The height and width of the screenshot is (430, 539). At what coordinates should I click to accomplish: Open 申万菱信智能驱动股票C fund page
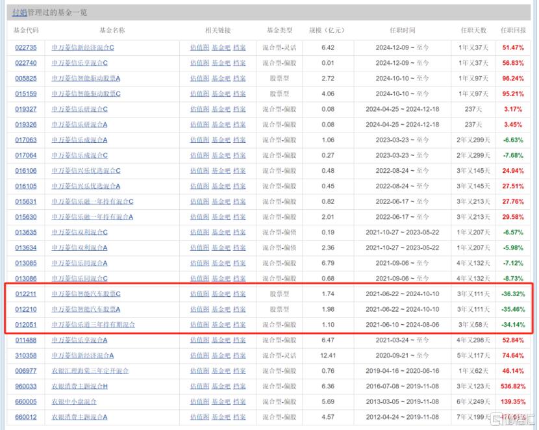(x=86, y=94)
